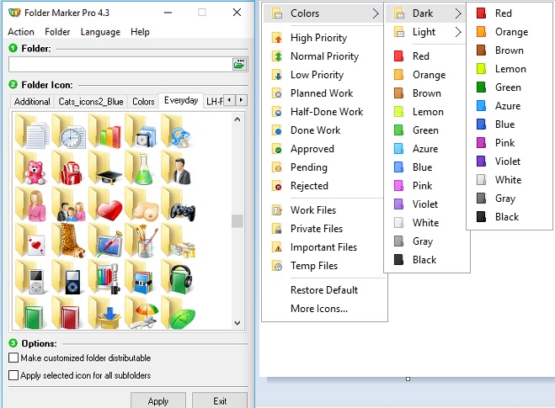Choose Lemon in the middle color list
The height and width of the screenshot is (408, 555).
click(426, 112)
